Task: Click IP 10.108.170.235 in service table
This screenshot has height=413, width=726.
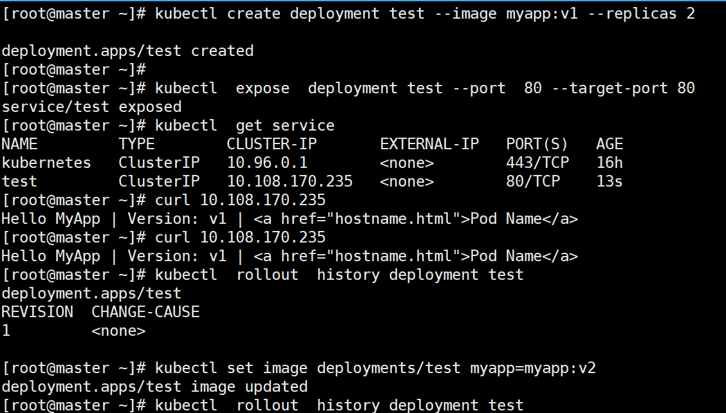Action: tap(290, 181)
